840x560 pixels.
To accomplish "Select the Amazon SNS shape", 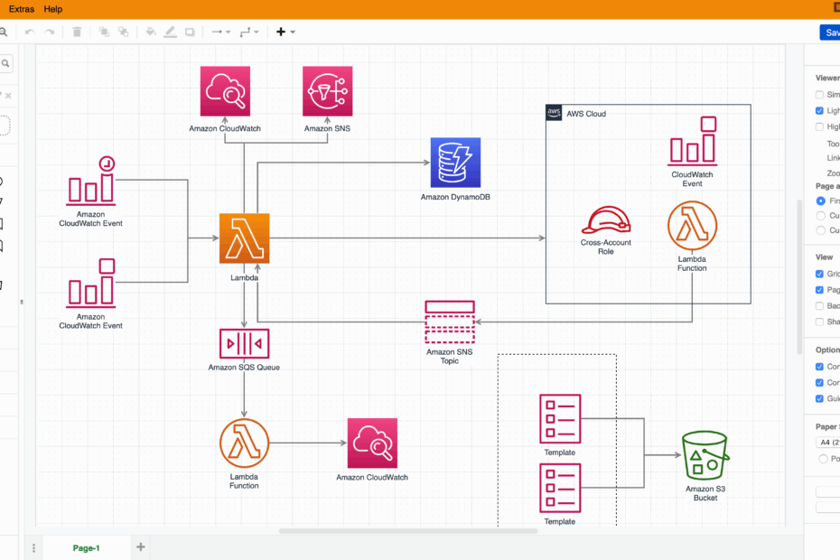I will click(x=327, y=91).
